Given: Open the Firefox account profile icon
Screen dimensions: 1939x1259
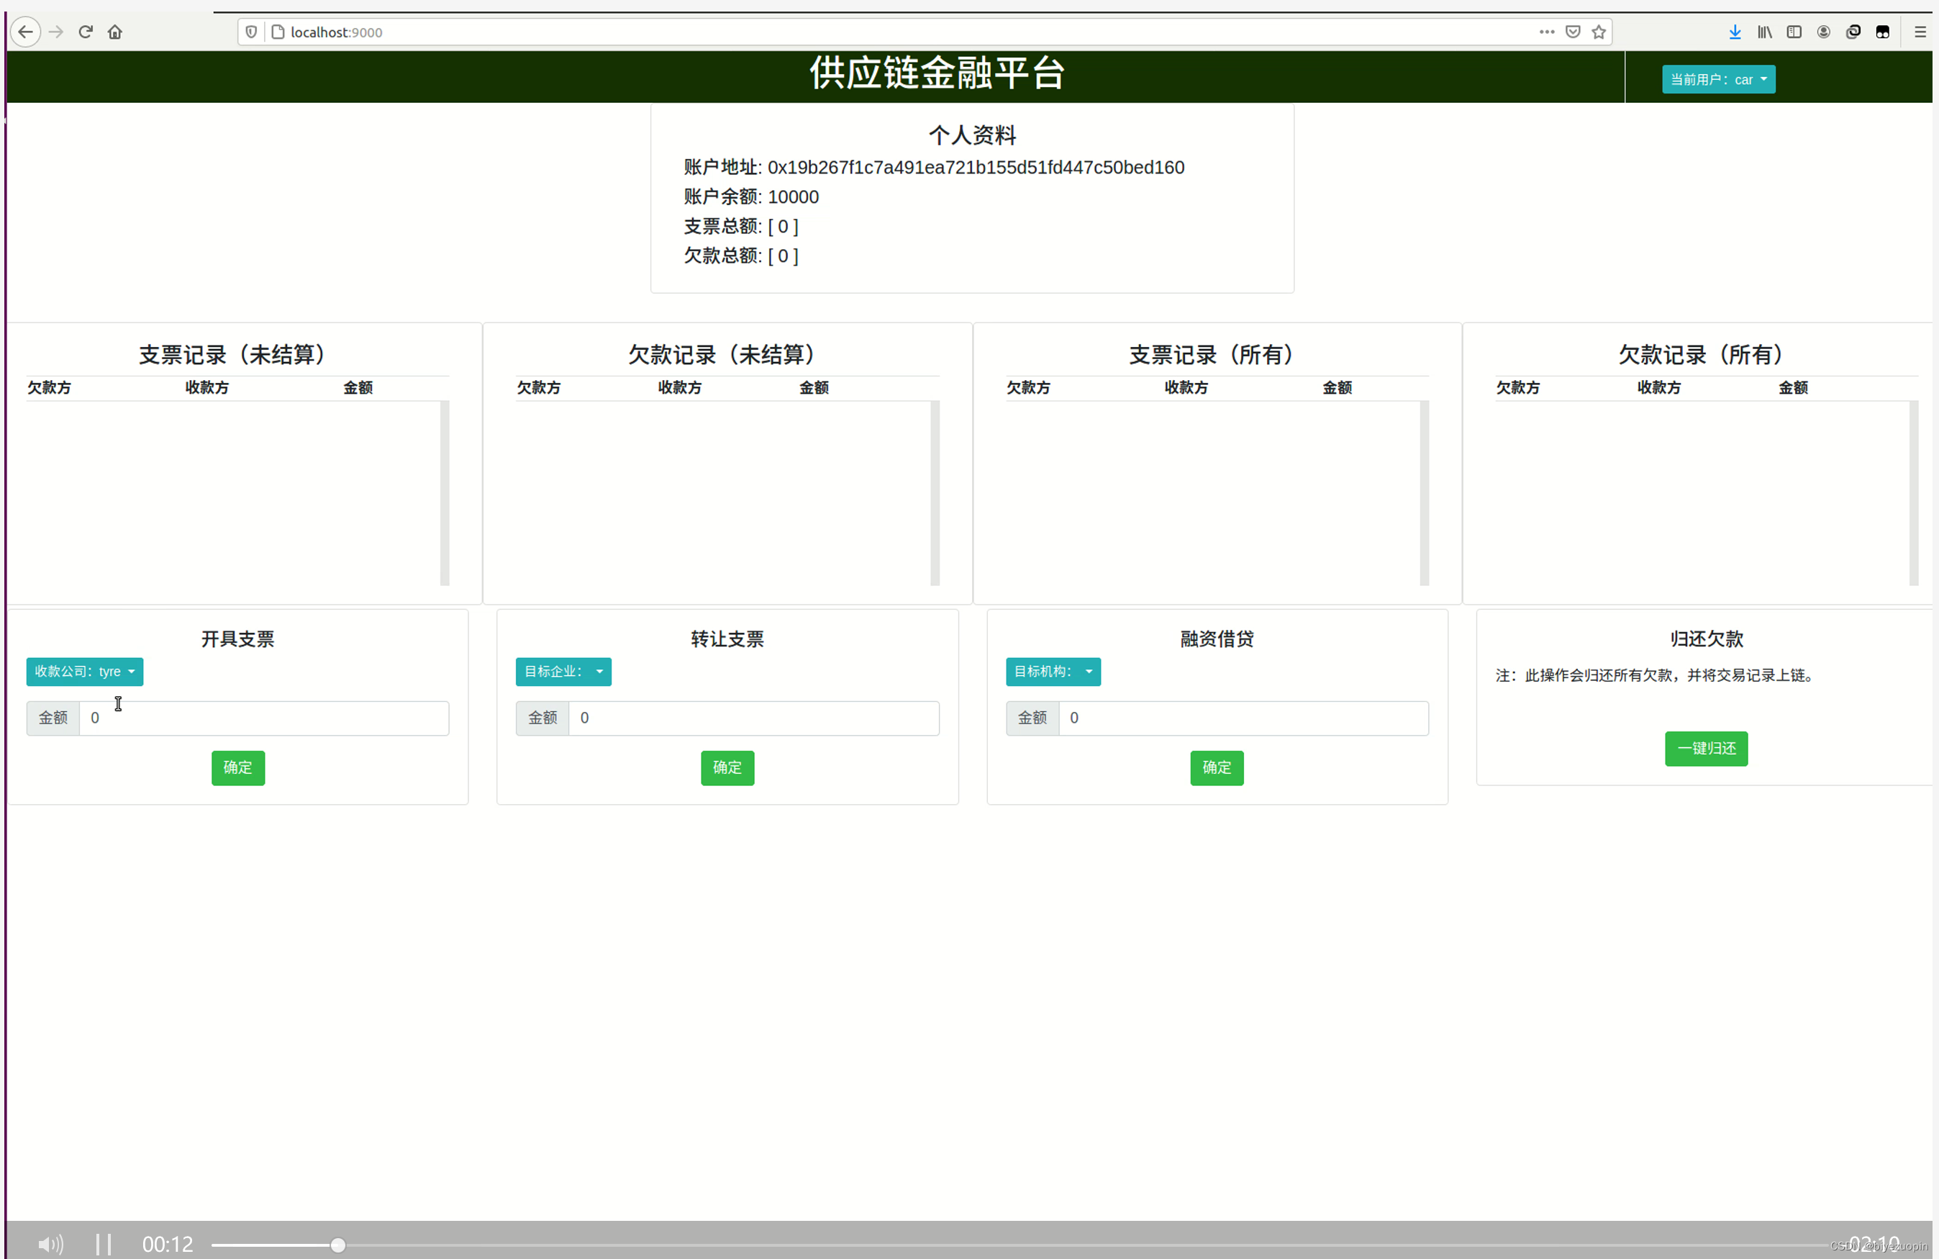Looking at the screenshot, I should (1823, 32).
